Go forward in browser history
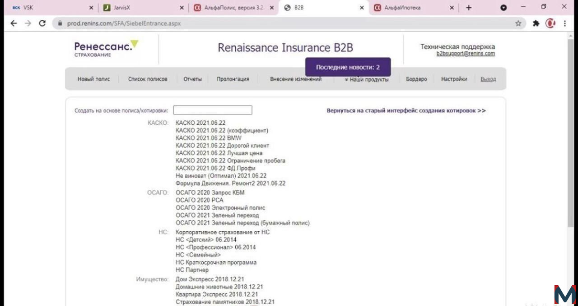This screenshot has height=306, width=578. click(28, 23)
